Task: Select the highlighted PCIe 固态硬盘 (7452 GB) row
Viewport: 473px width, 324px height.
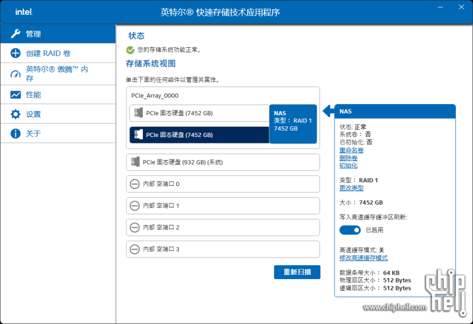Action: (x=199, y=135)
